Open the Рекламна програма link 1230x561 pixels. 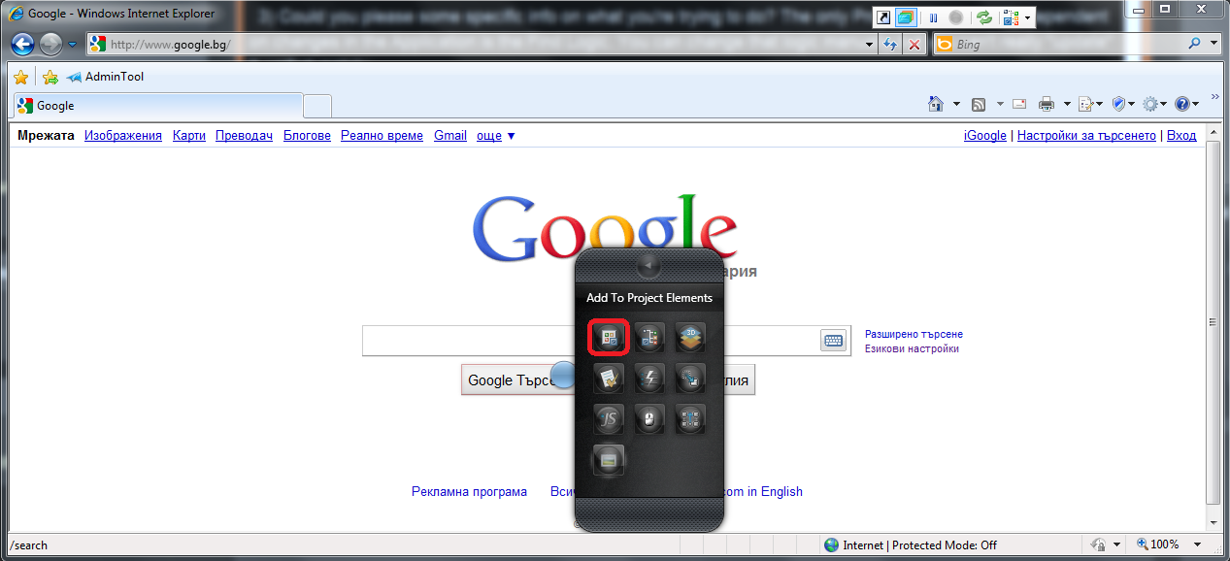(469, 492)
